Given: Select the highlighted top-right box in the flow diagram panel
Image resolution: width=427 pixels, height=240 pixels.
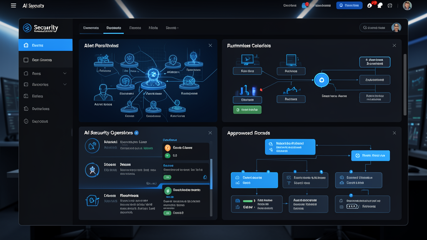Looking at the screenshot, I should [375, 62].
